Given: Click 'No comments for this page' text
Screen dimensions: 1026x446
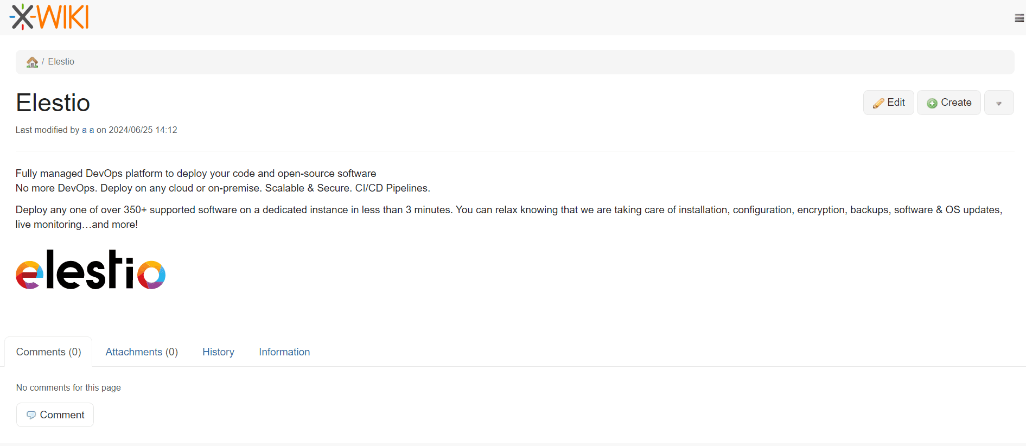Looking at the screenshot, I should (68, 387).
